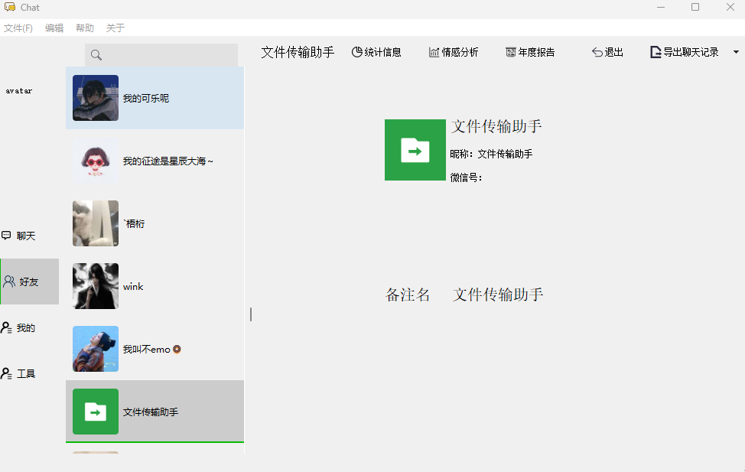
Task: Open the 文件(F) menu
Action: click(x=18, y=28)
